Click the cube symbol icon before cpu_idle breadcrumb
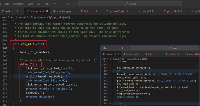Viewport: 200px width, 106px height. 50,17
